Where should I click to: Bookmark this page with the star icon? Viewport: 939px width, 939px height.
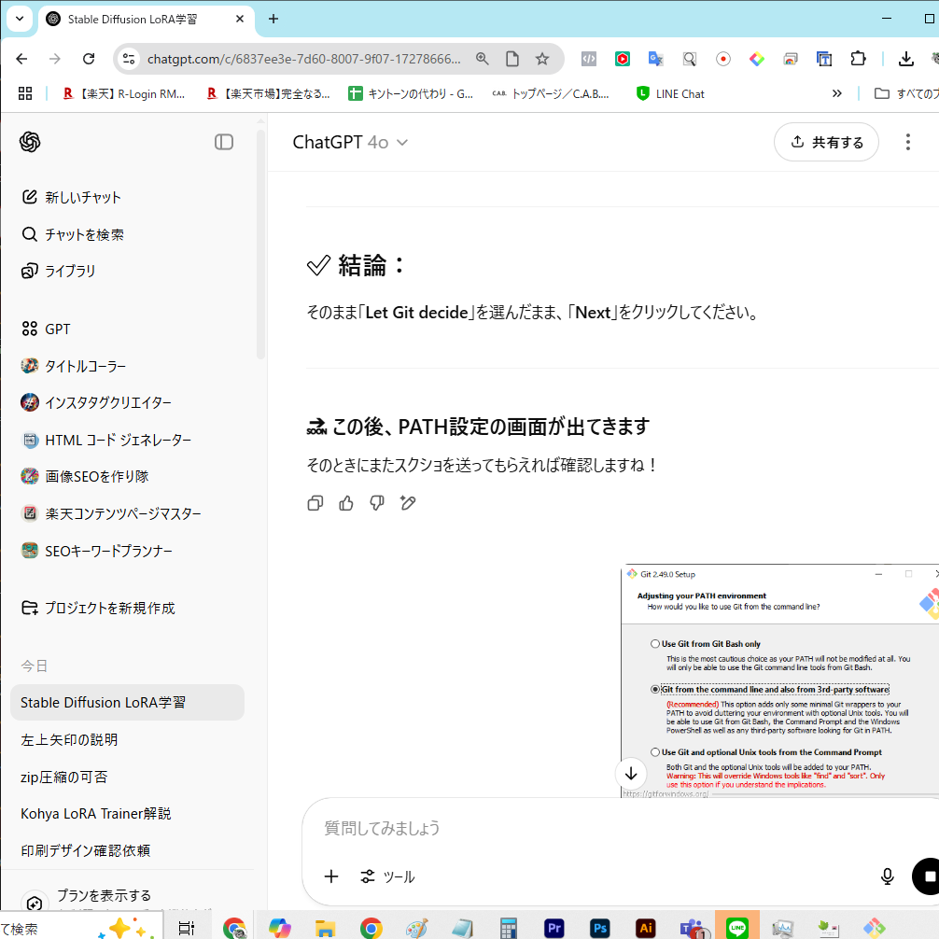coord(542,59)
